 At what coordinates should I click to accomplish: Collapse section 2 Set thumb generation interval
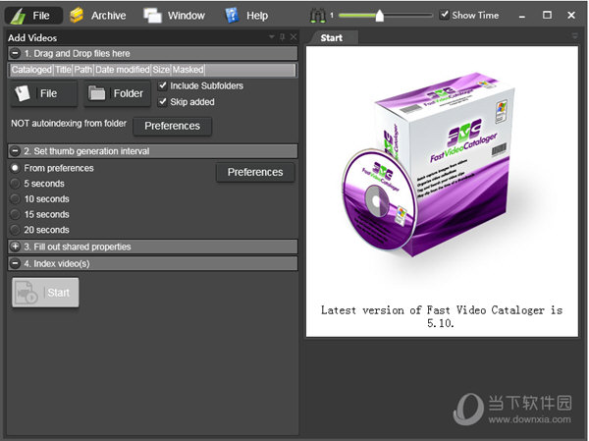point(15,151)
